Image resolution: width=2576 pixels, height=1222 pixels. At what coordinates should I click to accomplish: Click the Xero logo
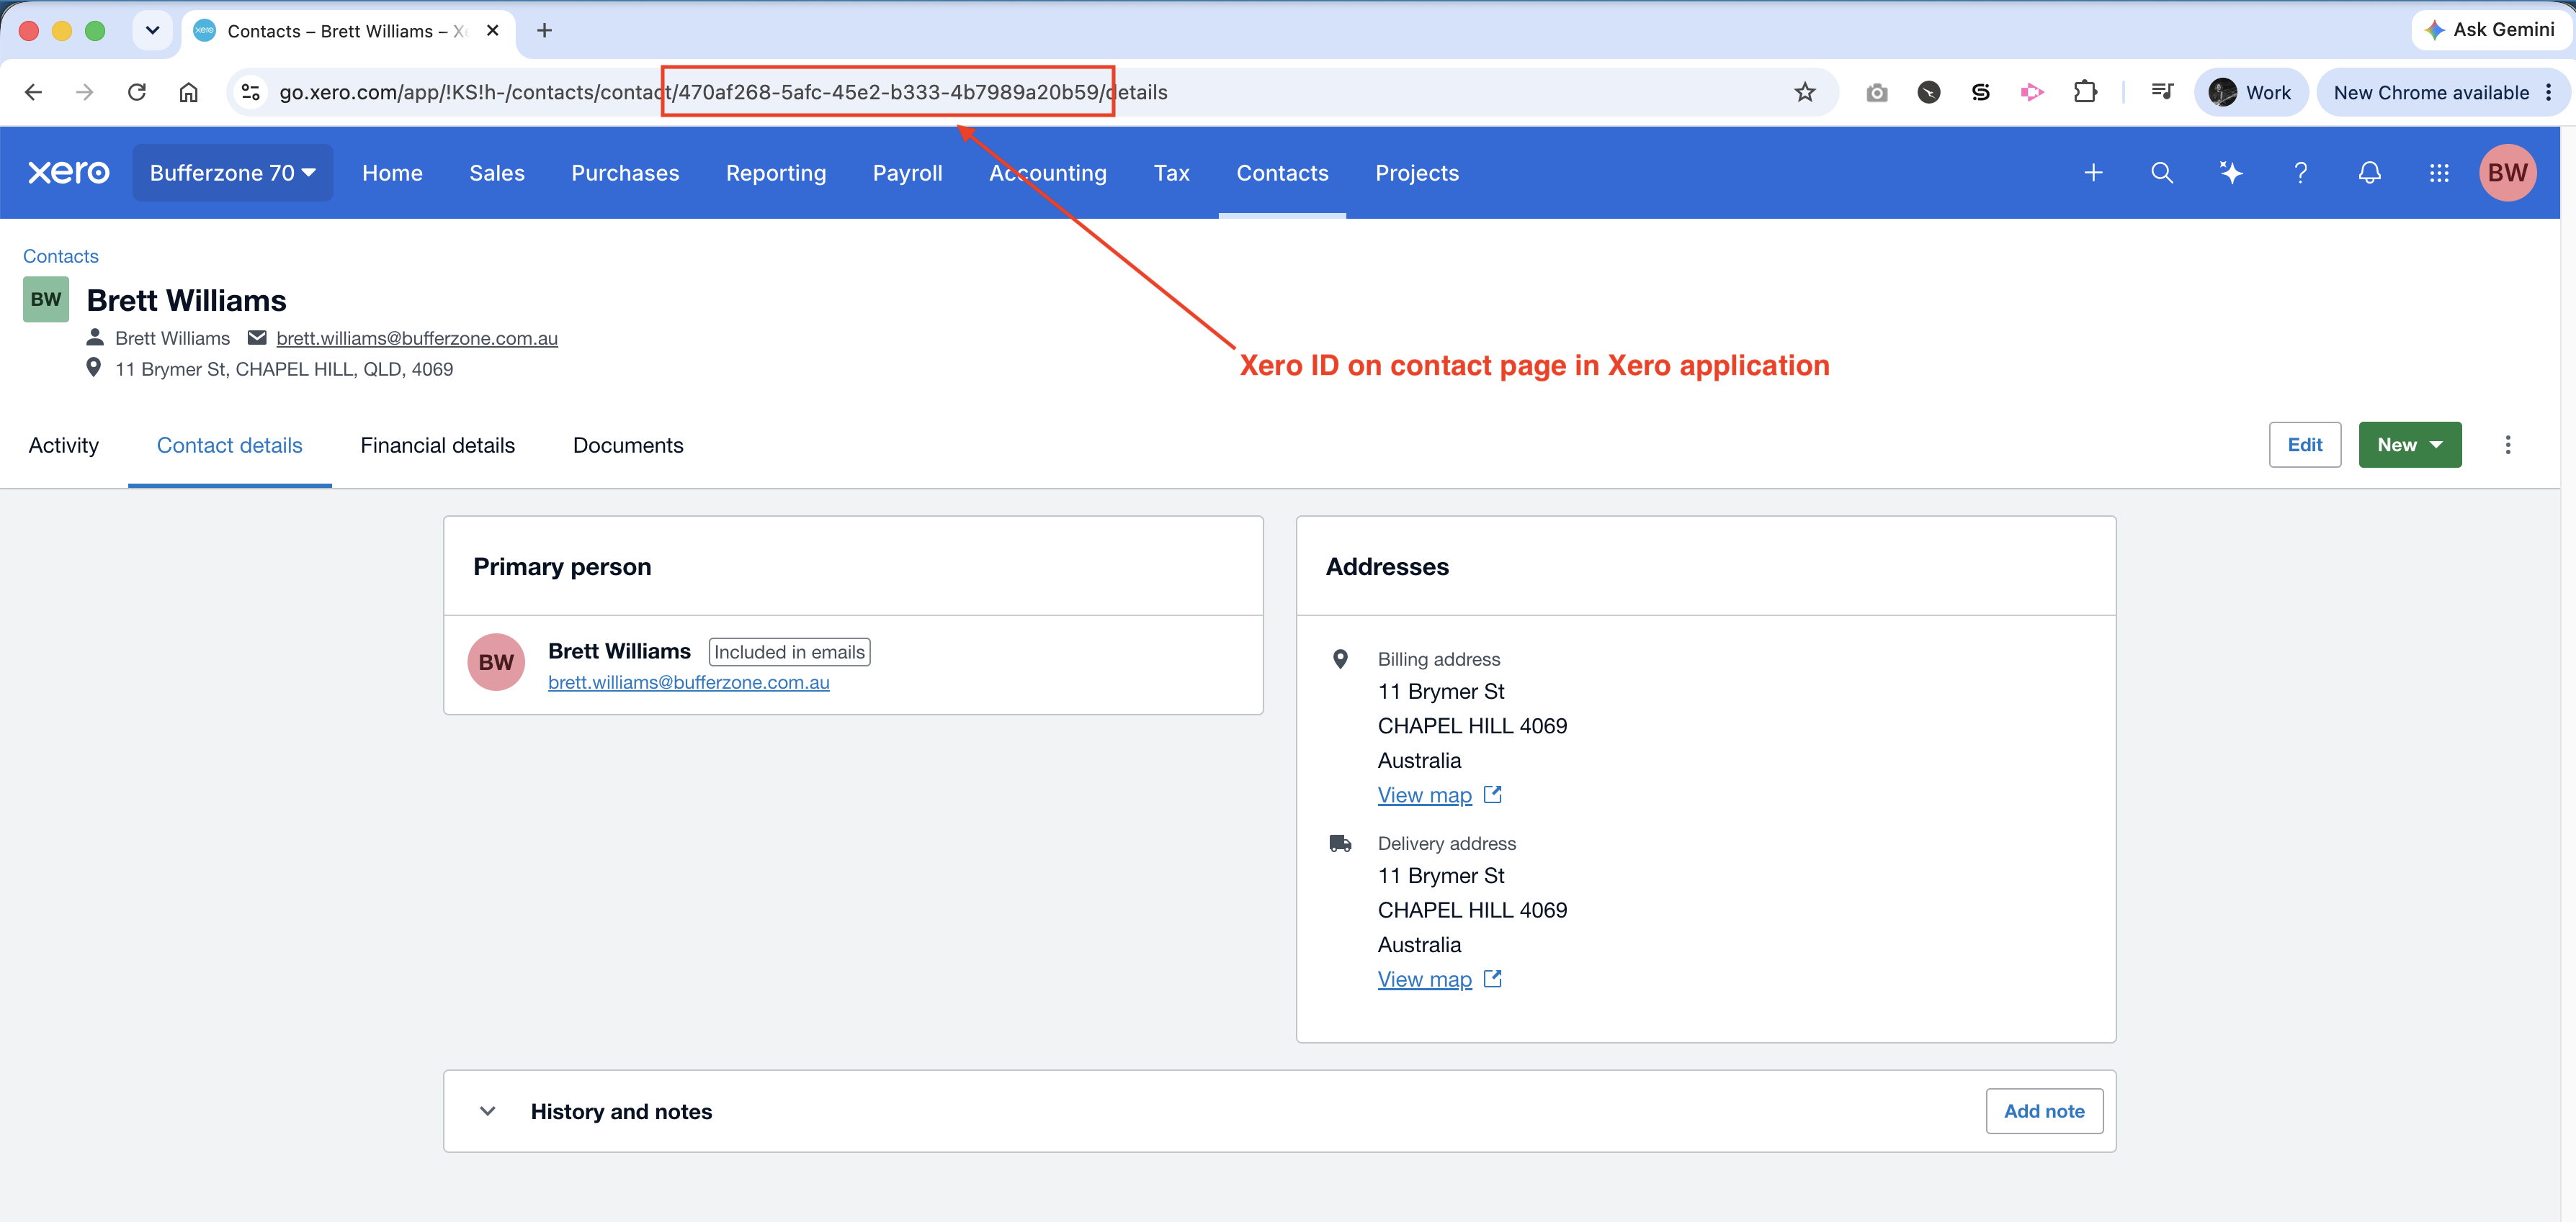click(x=68, y=173)
